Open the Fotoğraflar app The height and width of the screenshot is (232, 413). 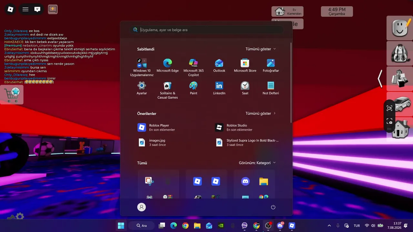(x=271, y=66)
